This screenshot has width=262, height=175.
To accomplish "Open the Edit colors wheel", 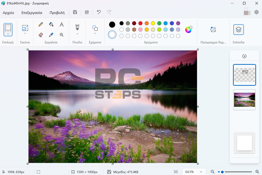I will tap(189, 30).
